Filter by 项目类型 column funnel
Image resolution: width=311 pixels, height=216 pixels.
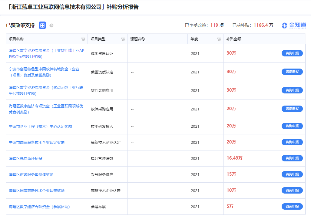coord(123,39)
